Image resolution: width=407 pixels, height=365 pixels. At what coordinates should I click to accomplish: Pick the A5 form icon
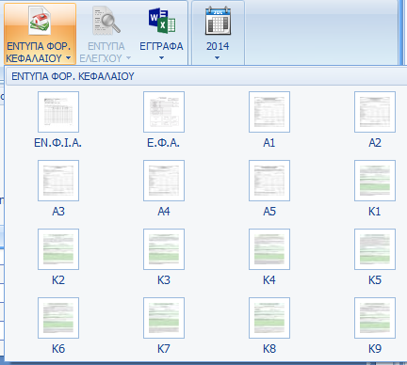click(x=269, y=181)
